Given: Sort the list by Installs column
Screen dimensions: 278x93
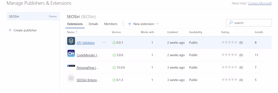Looking at the screenshot, I should pos(259,32).
